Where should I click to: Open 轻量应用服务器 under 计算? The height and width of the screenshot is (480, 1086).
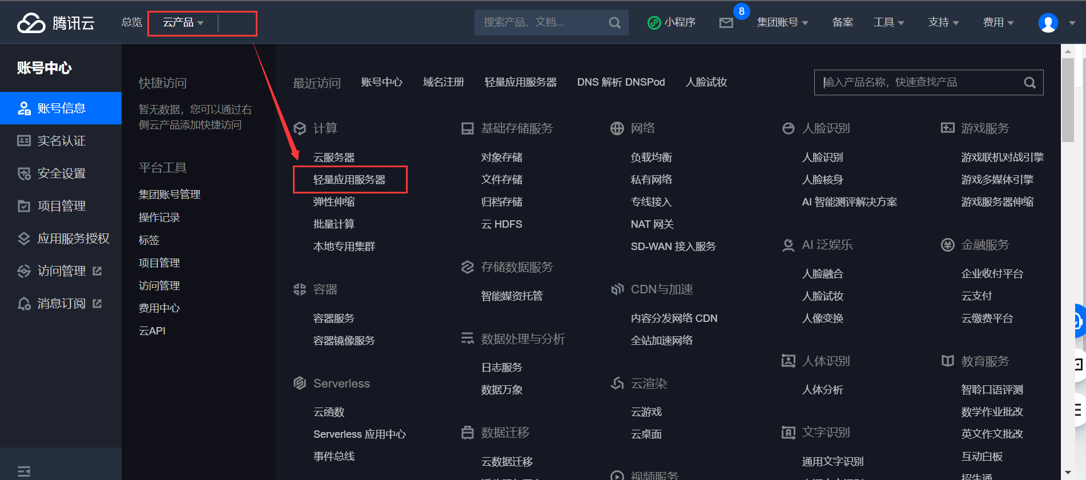tap(349, 180)
